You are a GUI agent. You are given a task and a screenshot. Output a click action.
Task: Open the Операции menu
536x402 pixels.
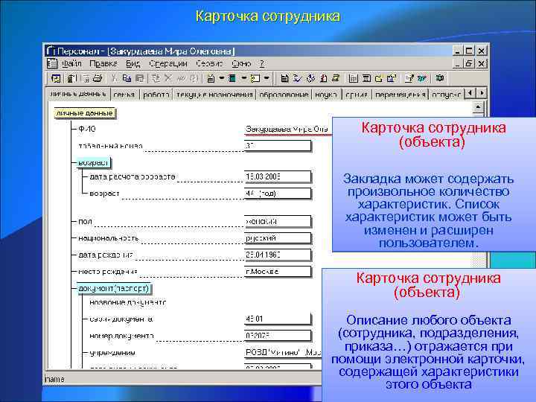pos(167,63)
